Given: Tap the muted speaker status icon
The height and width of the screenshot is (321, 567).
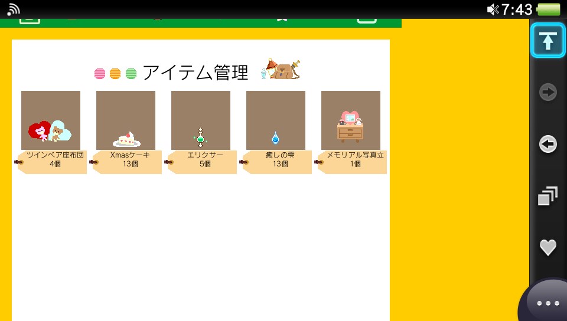Looking at the screenshot, I should 493,9.
